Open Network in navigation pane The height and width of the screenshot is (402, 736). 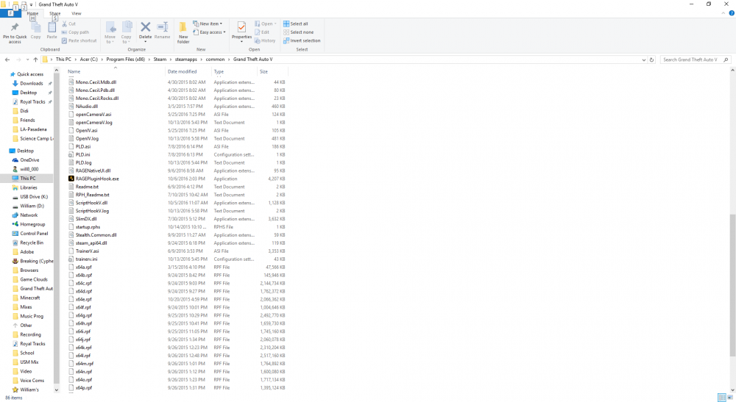point(29,215)
